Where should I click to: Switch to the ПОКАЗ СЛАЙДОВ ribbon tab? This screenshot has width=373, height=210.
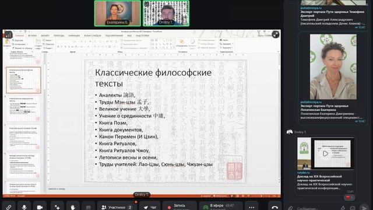93,36
